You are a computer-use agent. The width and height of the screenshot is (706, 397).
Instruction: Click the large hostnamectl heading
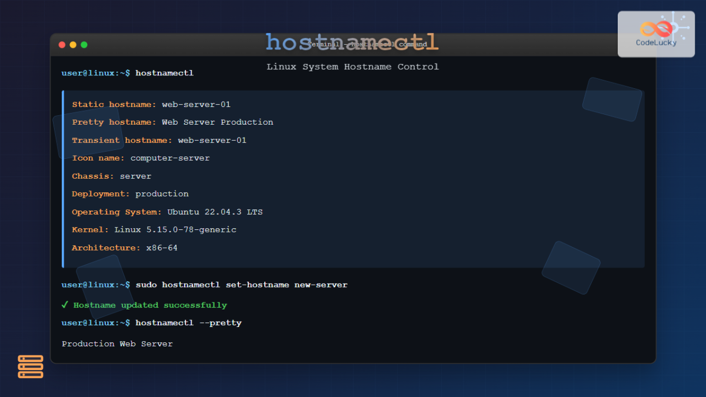[352, 41]
